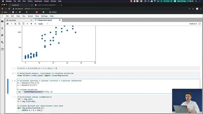The image size is (203, 114).
Task: Click the kernel status circle indicator
Action: click(x=200, y=24)
